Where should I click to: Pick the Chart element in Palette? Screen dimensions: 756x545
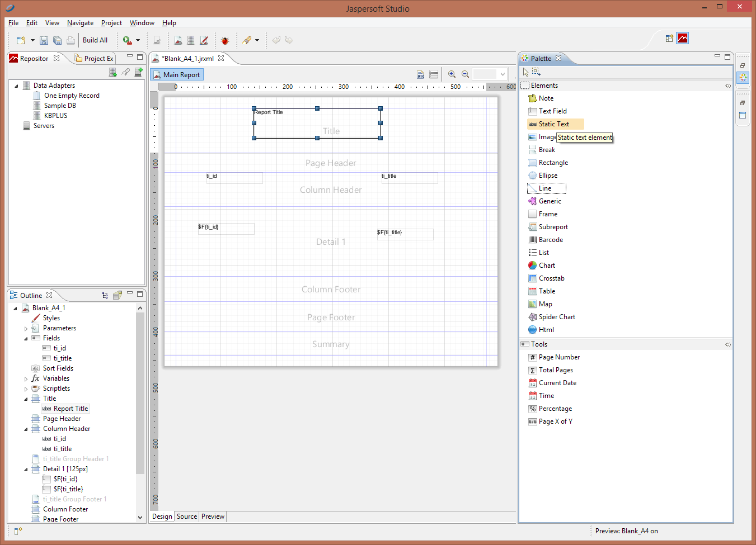click(542, 266)
